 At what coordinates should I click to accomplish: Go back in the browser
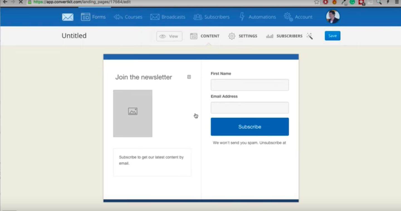[x=5, y=2]
